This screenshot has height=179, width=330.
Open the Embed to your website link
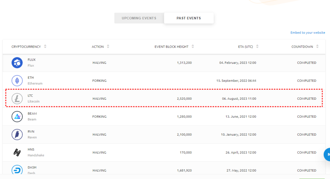coord(308,33)
